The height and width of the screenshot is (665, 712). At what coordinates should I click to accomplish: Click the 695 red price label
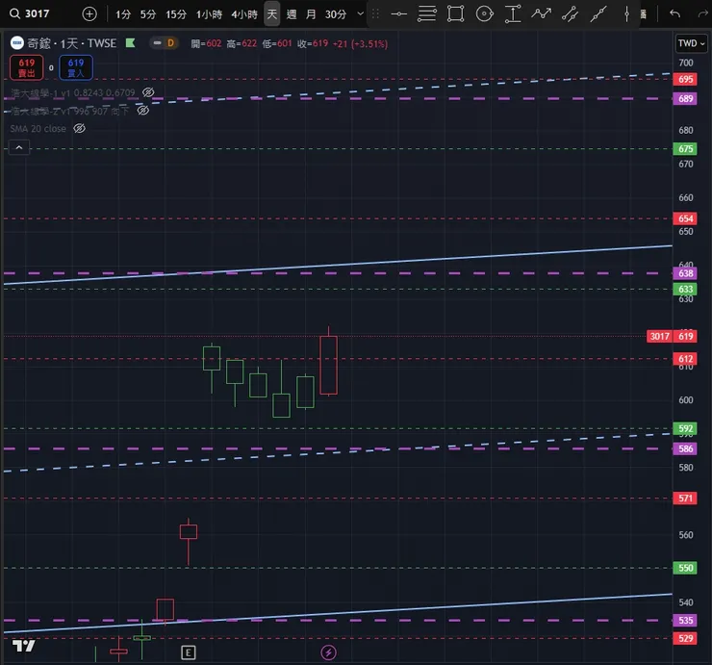coord(685,80)
